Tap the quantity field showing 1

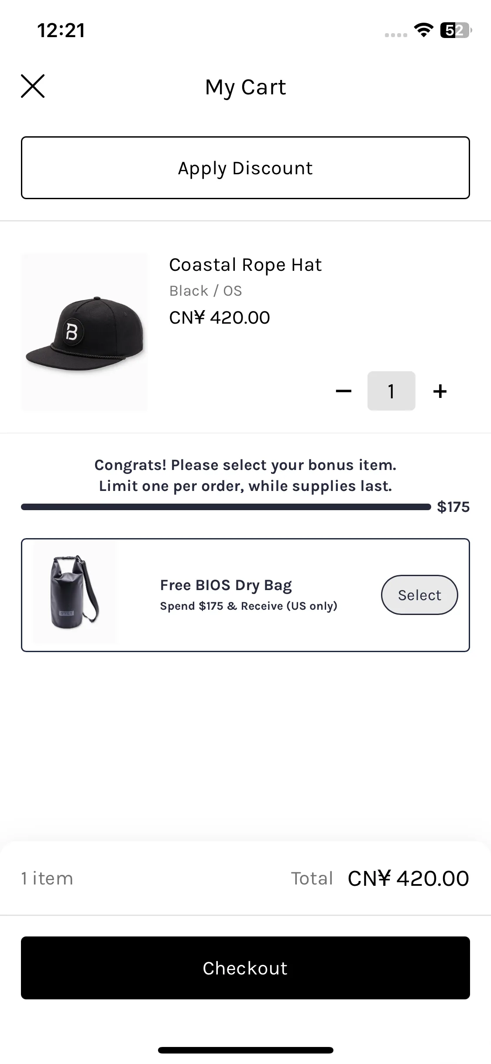391,391
